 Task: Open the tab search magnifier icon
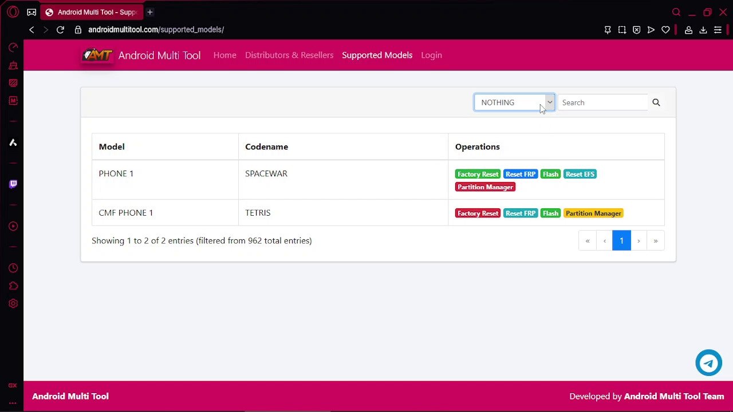pos(676,12)
